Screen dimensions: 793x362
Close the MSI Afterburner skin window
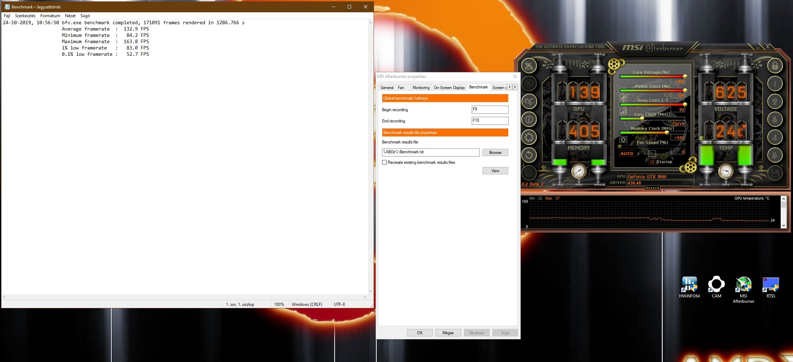768,47
